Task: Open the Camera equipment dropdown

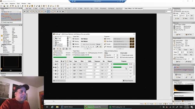Action: tap(121, 39)
